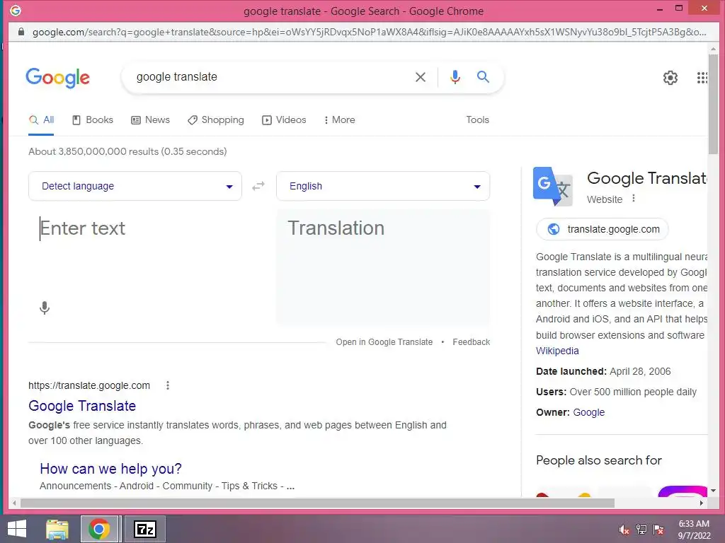Switch to the Videos tab
This screenshot has height=543, width=725.
pos(284,120)
